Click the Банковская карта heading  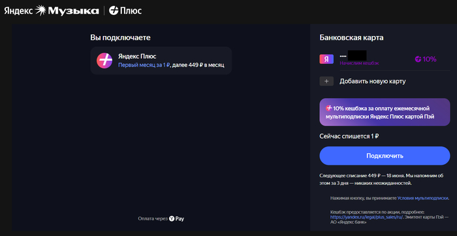(351, 38)
